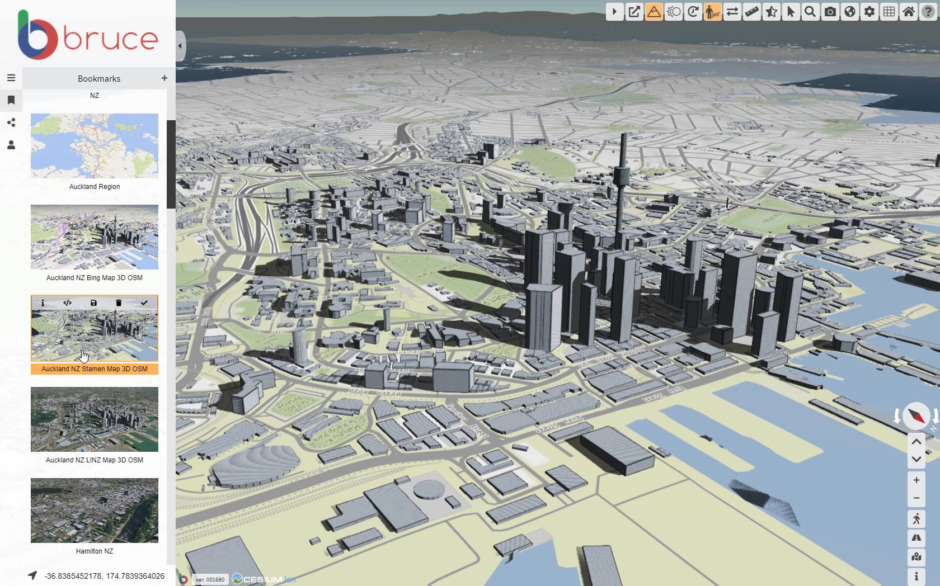This screenshot has width=940, height=586.
Task: Open the search tool
Action: (x=810, y=11)
